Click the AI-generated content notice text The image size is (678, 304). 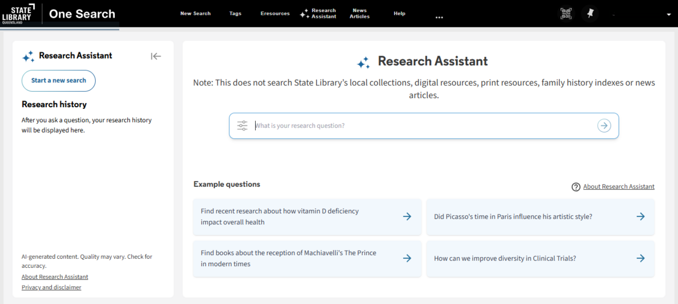[x=87, y=261]
